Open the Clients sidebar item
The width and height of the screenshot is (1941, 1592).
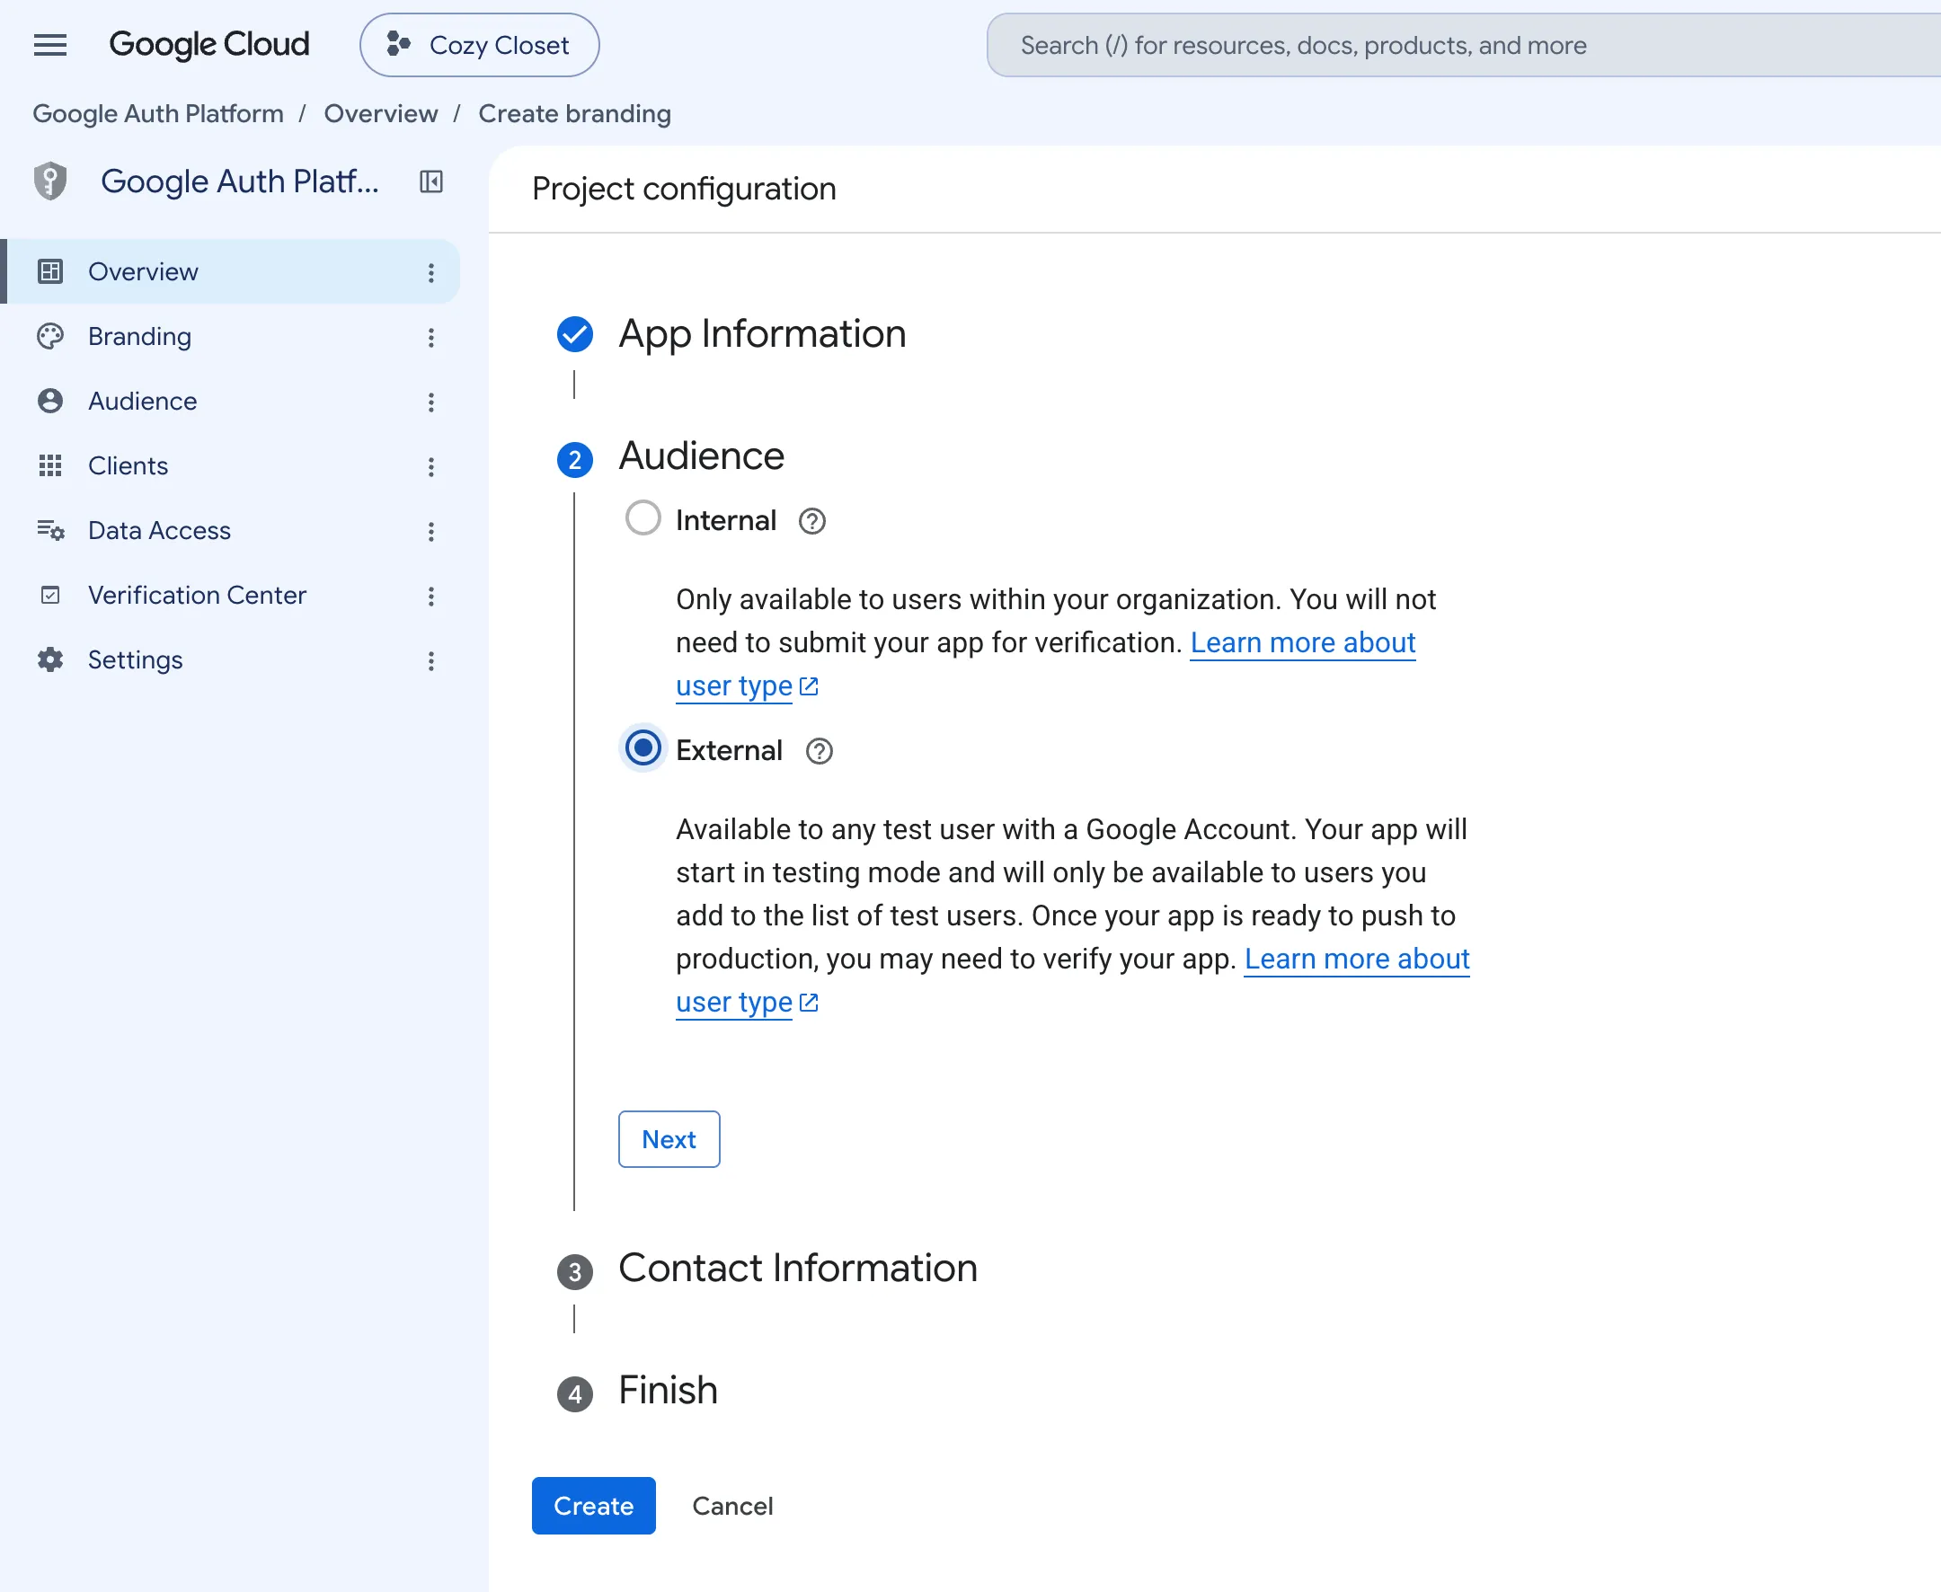230,466
